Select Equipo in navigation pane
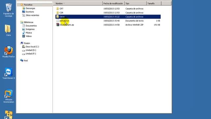Viewport: 211px width, 119px height. click(27, 43)
